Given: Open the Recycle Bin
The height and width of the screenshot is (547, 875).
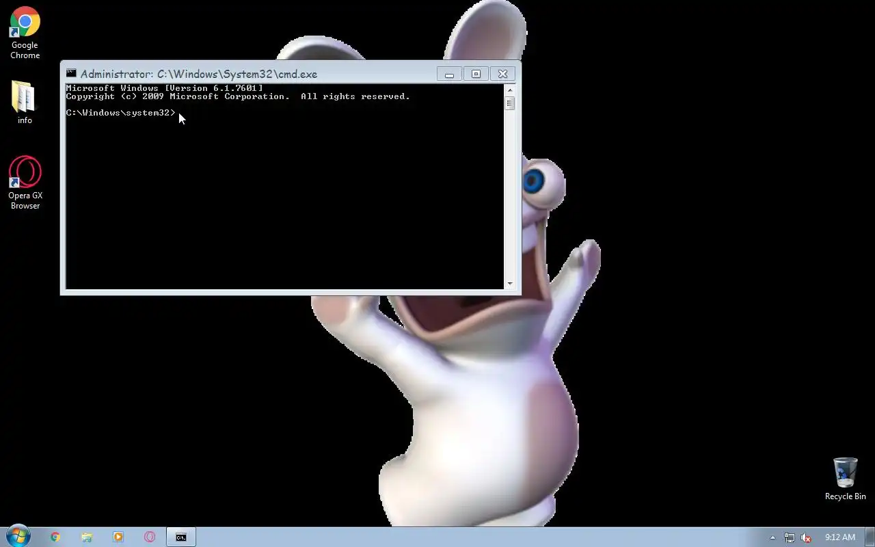Looking at the screenshot, I should point(845,479).
